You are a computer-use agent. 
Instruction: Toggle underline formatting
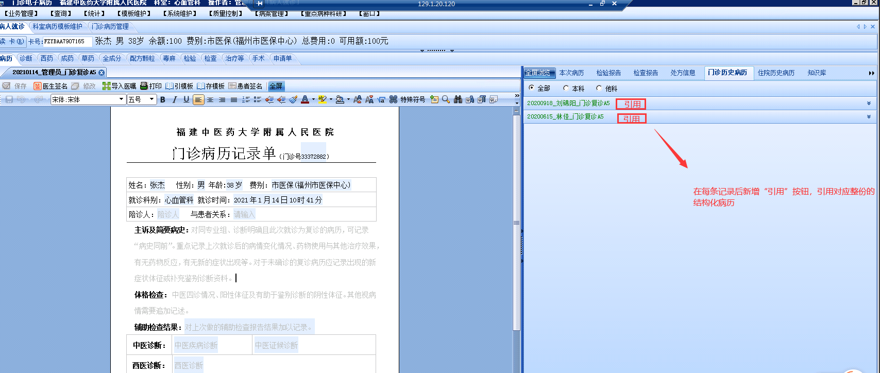[x=187, y=99]
